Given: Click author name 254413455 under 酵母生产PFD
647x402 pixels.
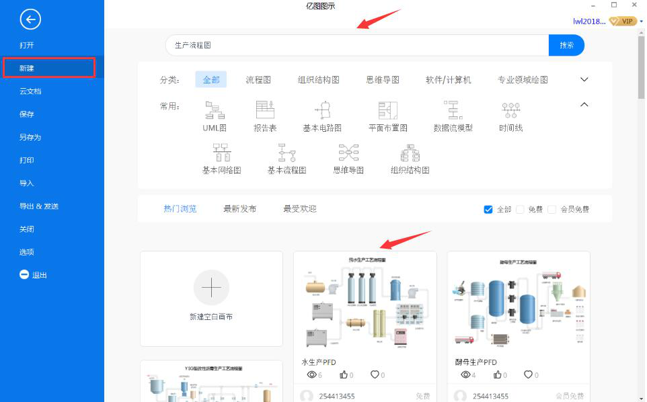Looking at the screenshot, I should point(490,396).
